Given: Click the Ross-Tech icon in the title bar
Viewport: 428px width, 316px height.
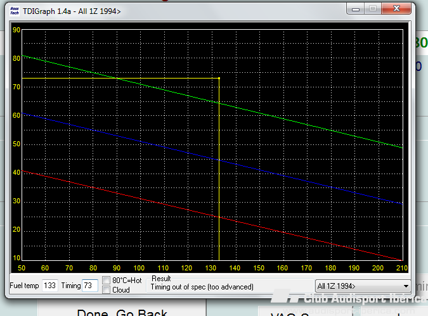Looking at the screenshot, I should [15, 11].
